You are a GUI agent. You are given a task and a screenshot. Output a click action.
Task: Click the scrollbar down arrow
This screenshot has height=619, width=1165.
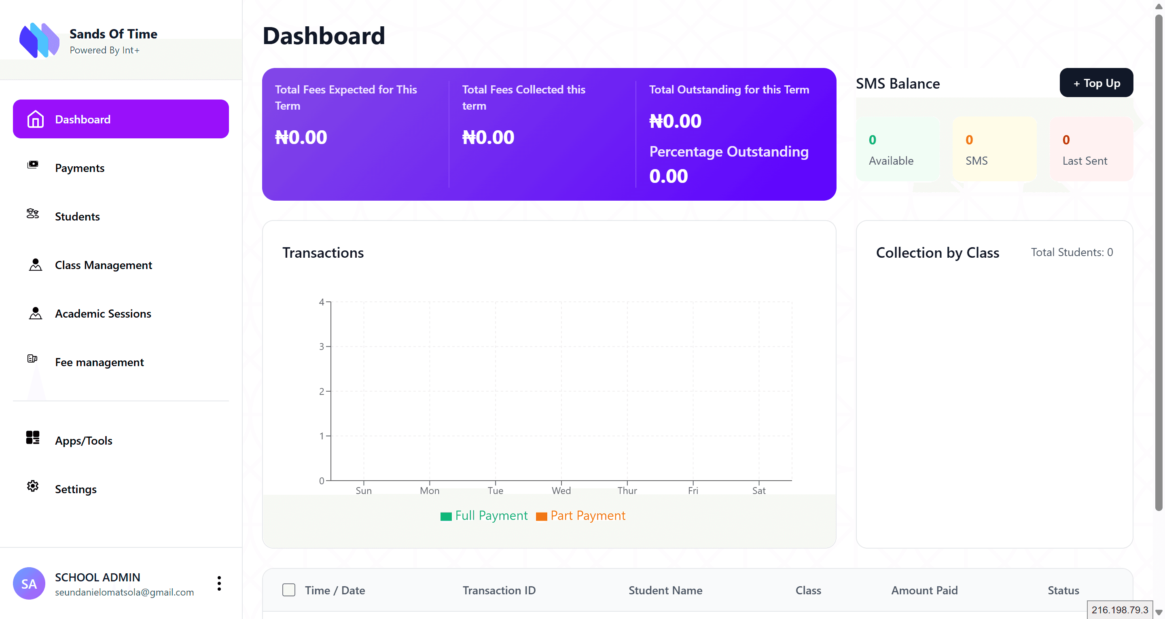click(1158, 612)
